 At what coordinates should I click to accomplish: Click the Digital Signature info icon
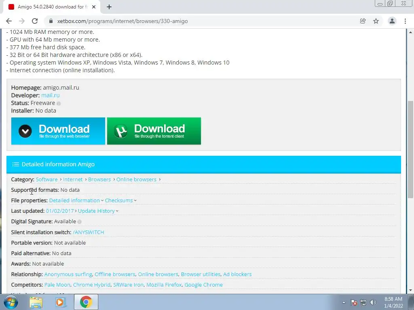80,222
